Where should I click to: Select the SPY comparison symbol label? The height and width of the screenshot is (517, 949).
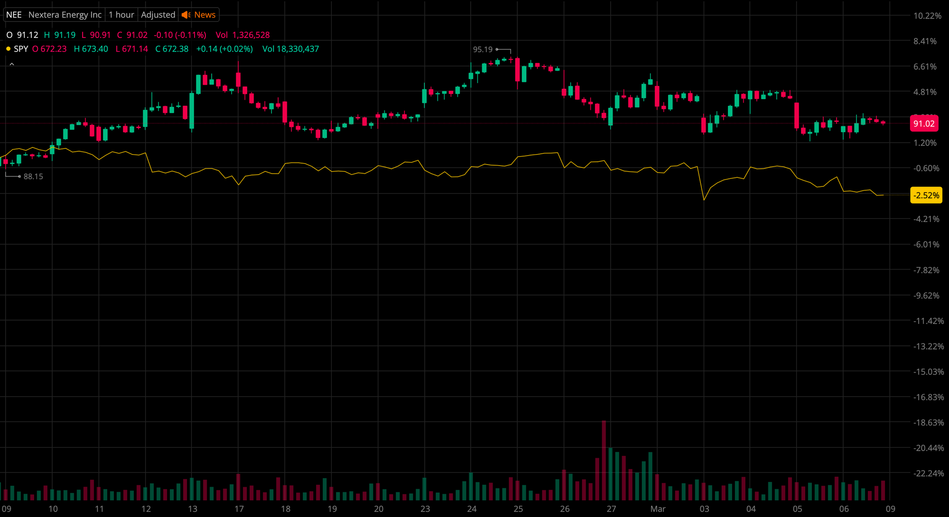21,49
